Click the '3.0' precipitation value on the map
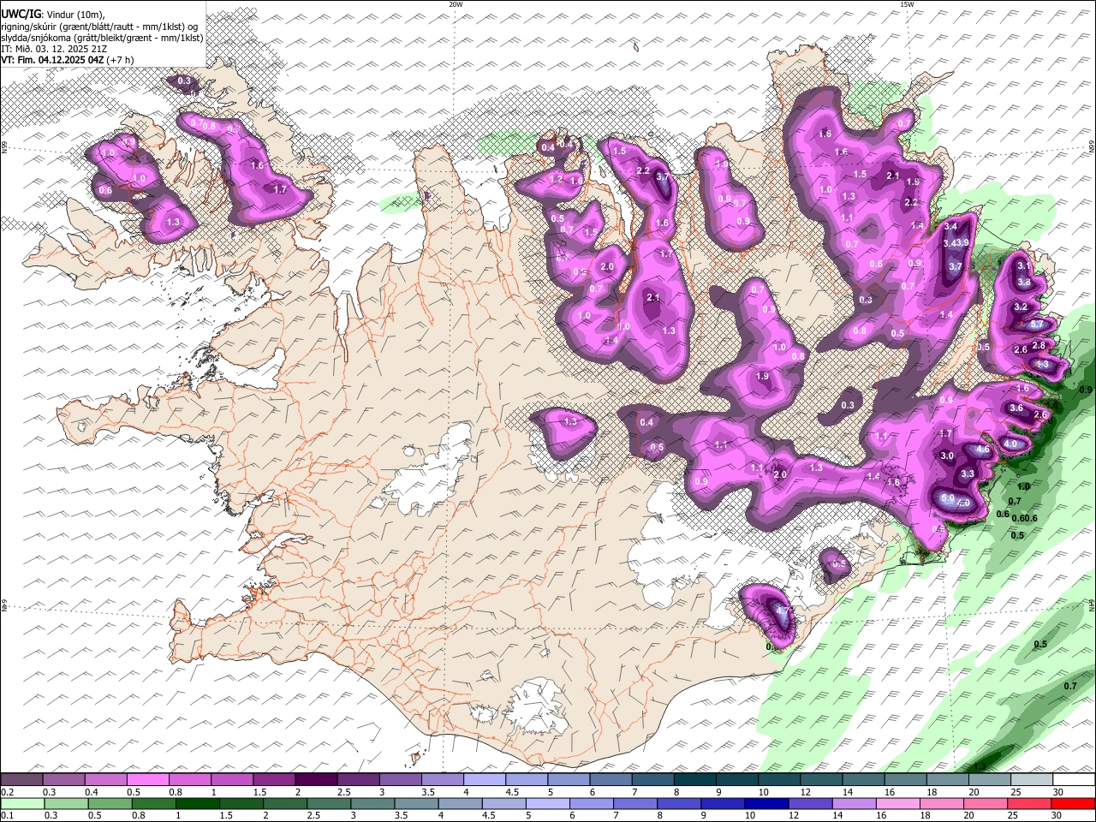 (x=947, y=456)
